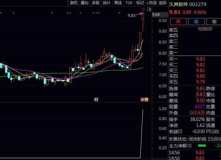The width and height of the screenshot is (221, 160).
Task: Select the 多股 multi-stock view
Action: pos(96,3)
